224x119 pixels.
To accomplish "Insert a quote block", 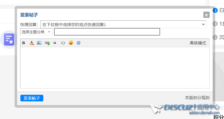I will tap(55, 43).
